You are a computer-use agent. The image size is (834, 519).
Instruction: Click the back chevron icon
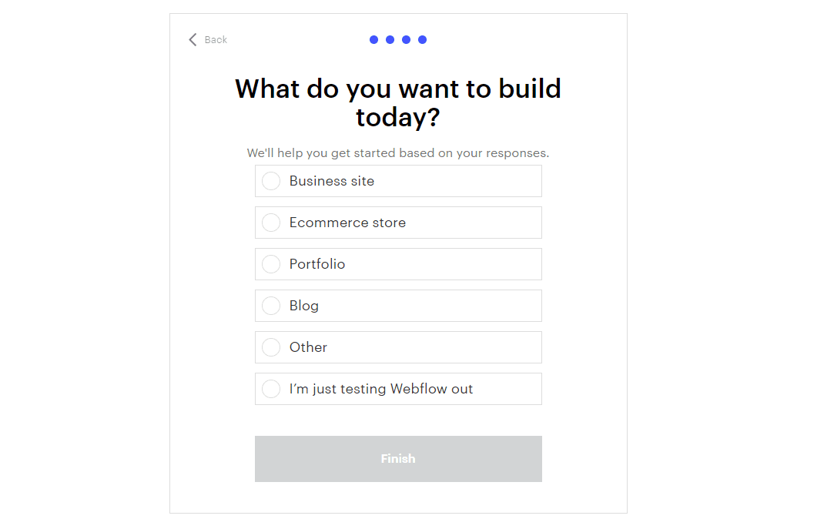tap(192, 39)
